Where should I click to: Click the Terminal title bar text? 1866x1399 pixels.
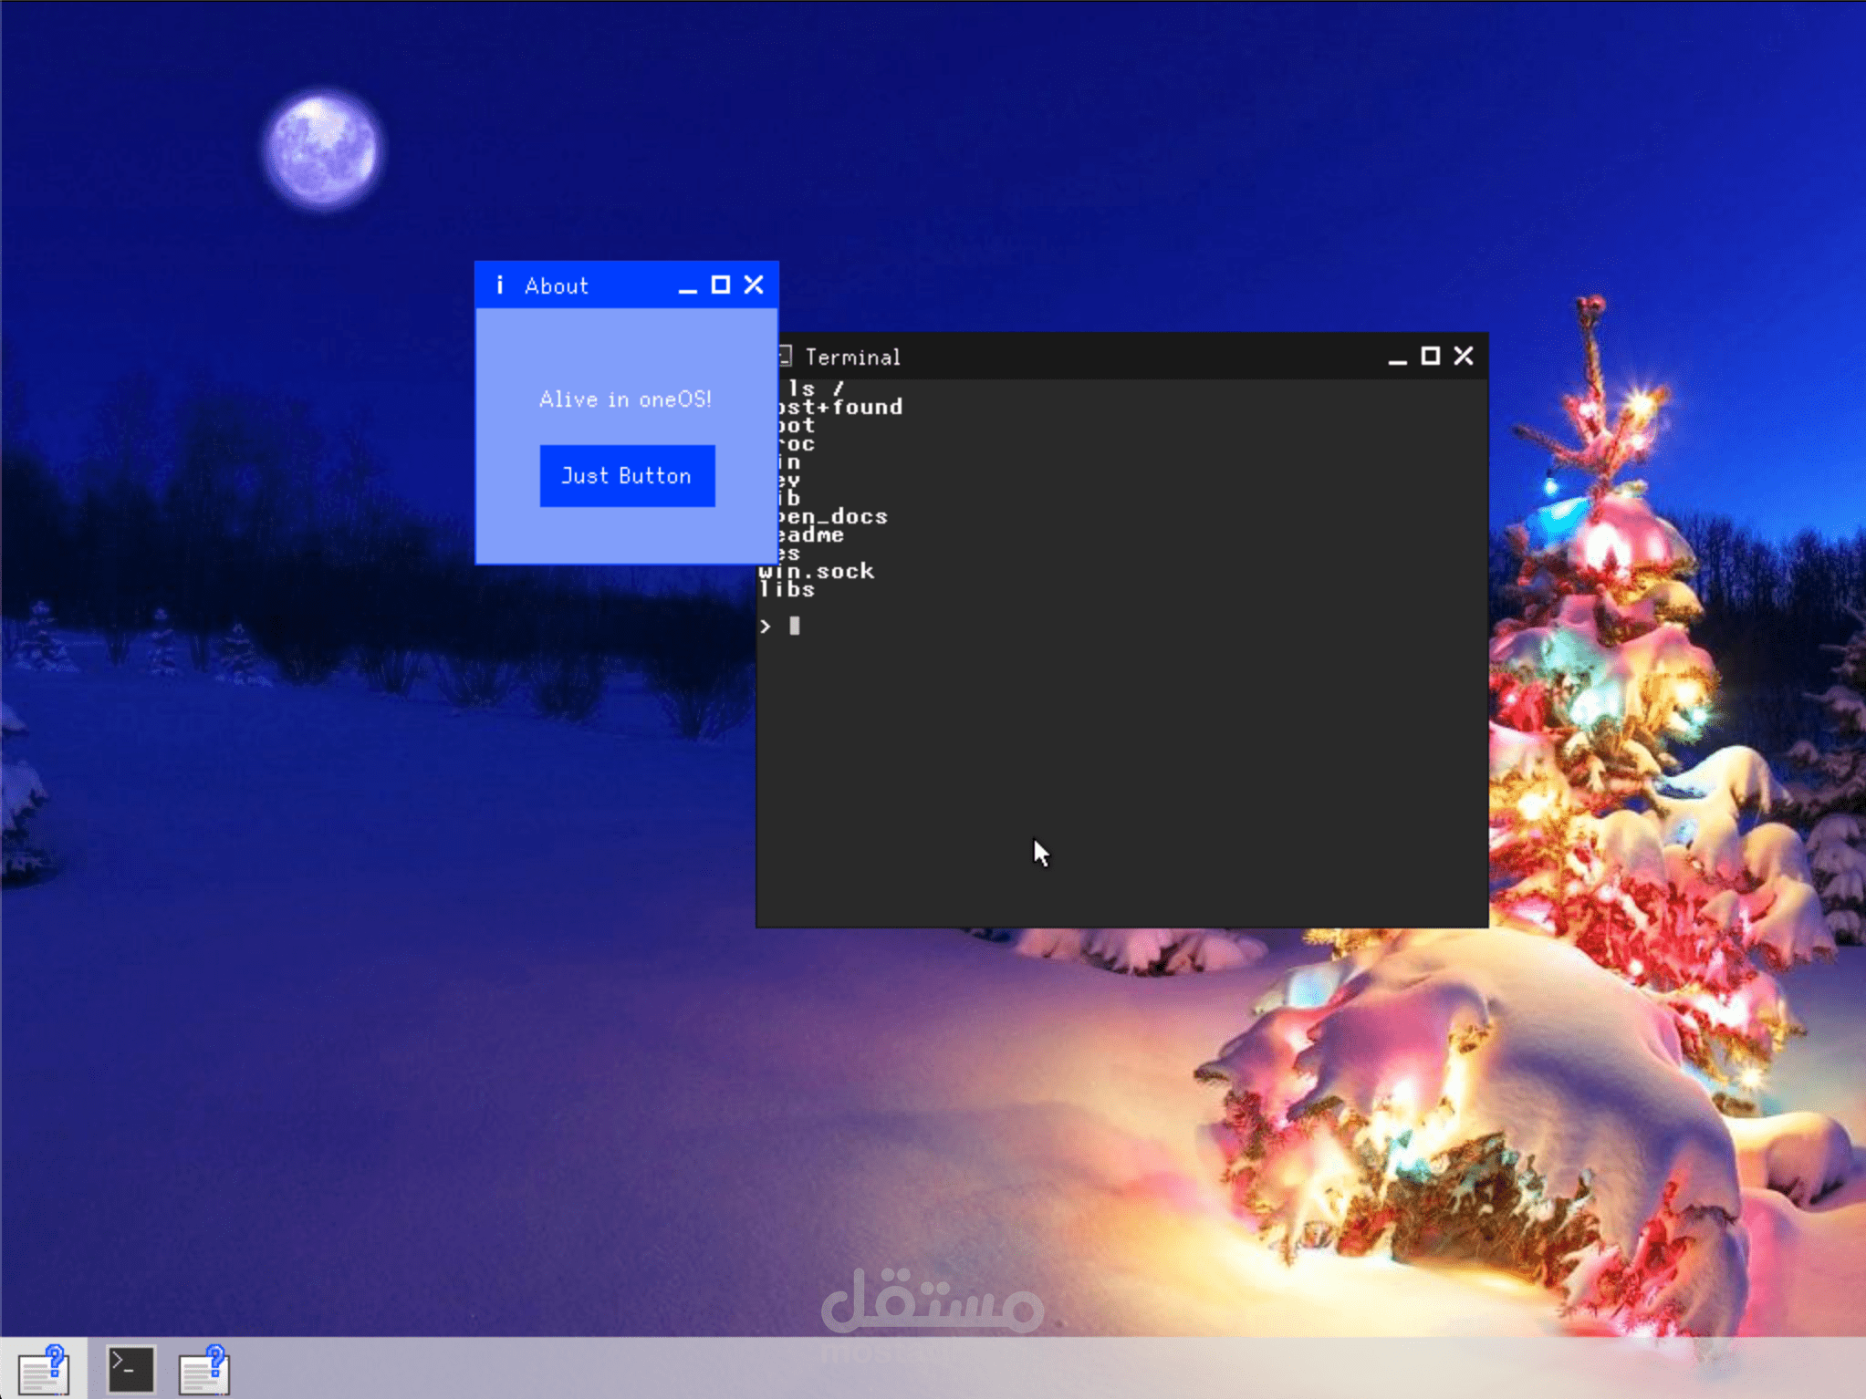point(852,358)
